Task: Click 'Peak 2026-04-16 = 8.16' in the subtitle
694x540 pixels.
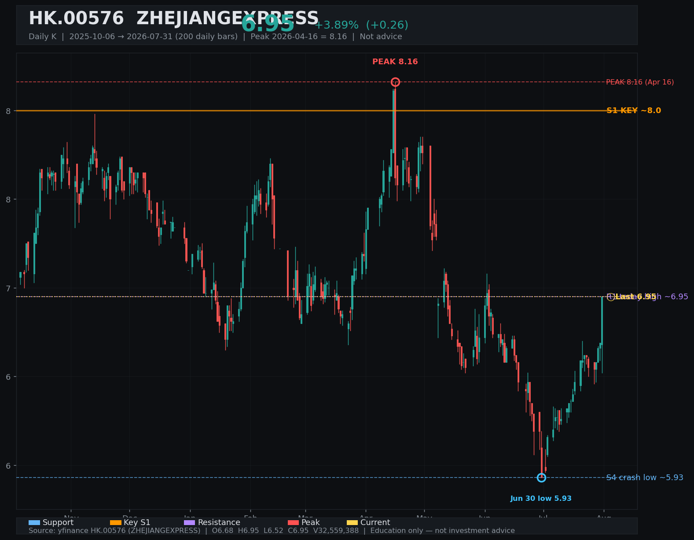Action: [x=299, y=37]
